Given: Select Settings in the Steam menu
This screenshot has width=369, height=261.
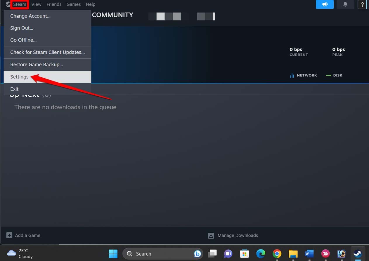Looking at the screenshot, I should 20,77.
